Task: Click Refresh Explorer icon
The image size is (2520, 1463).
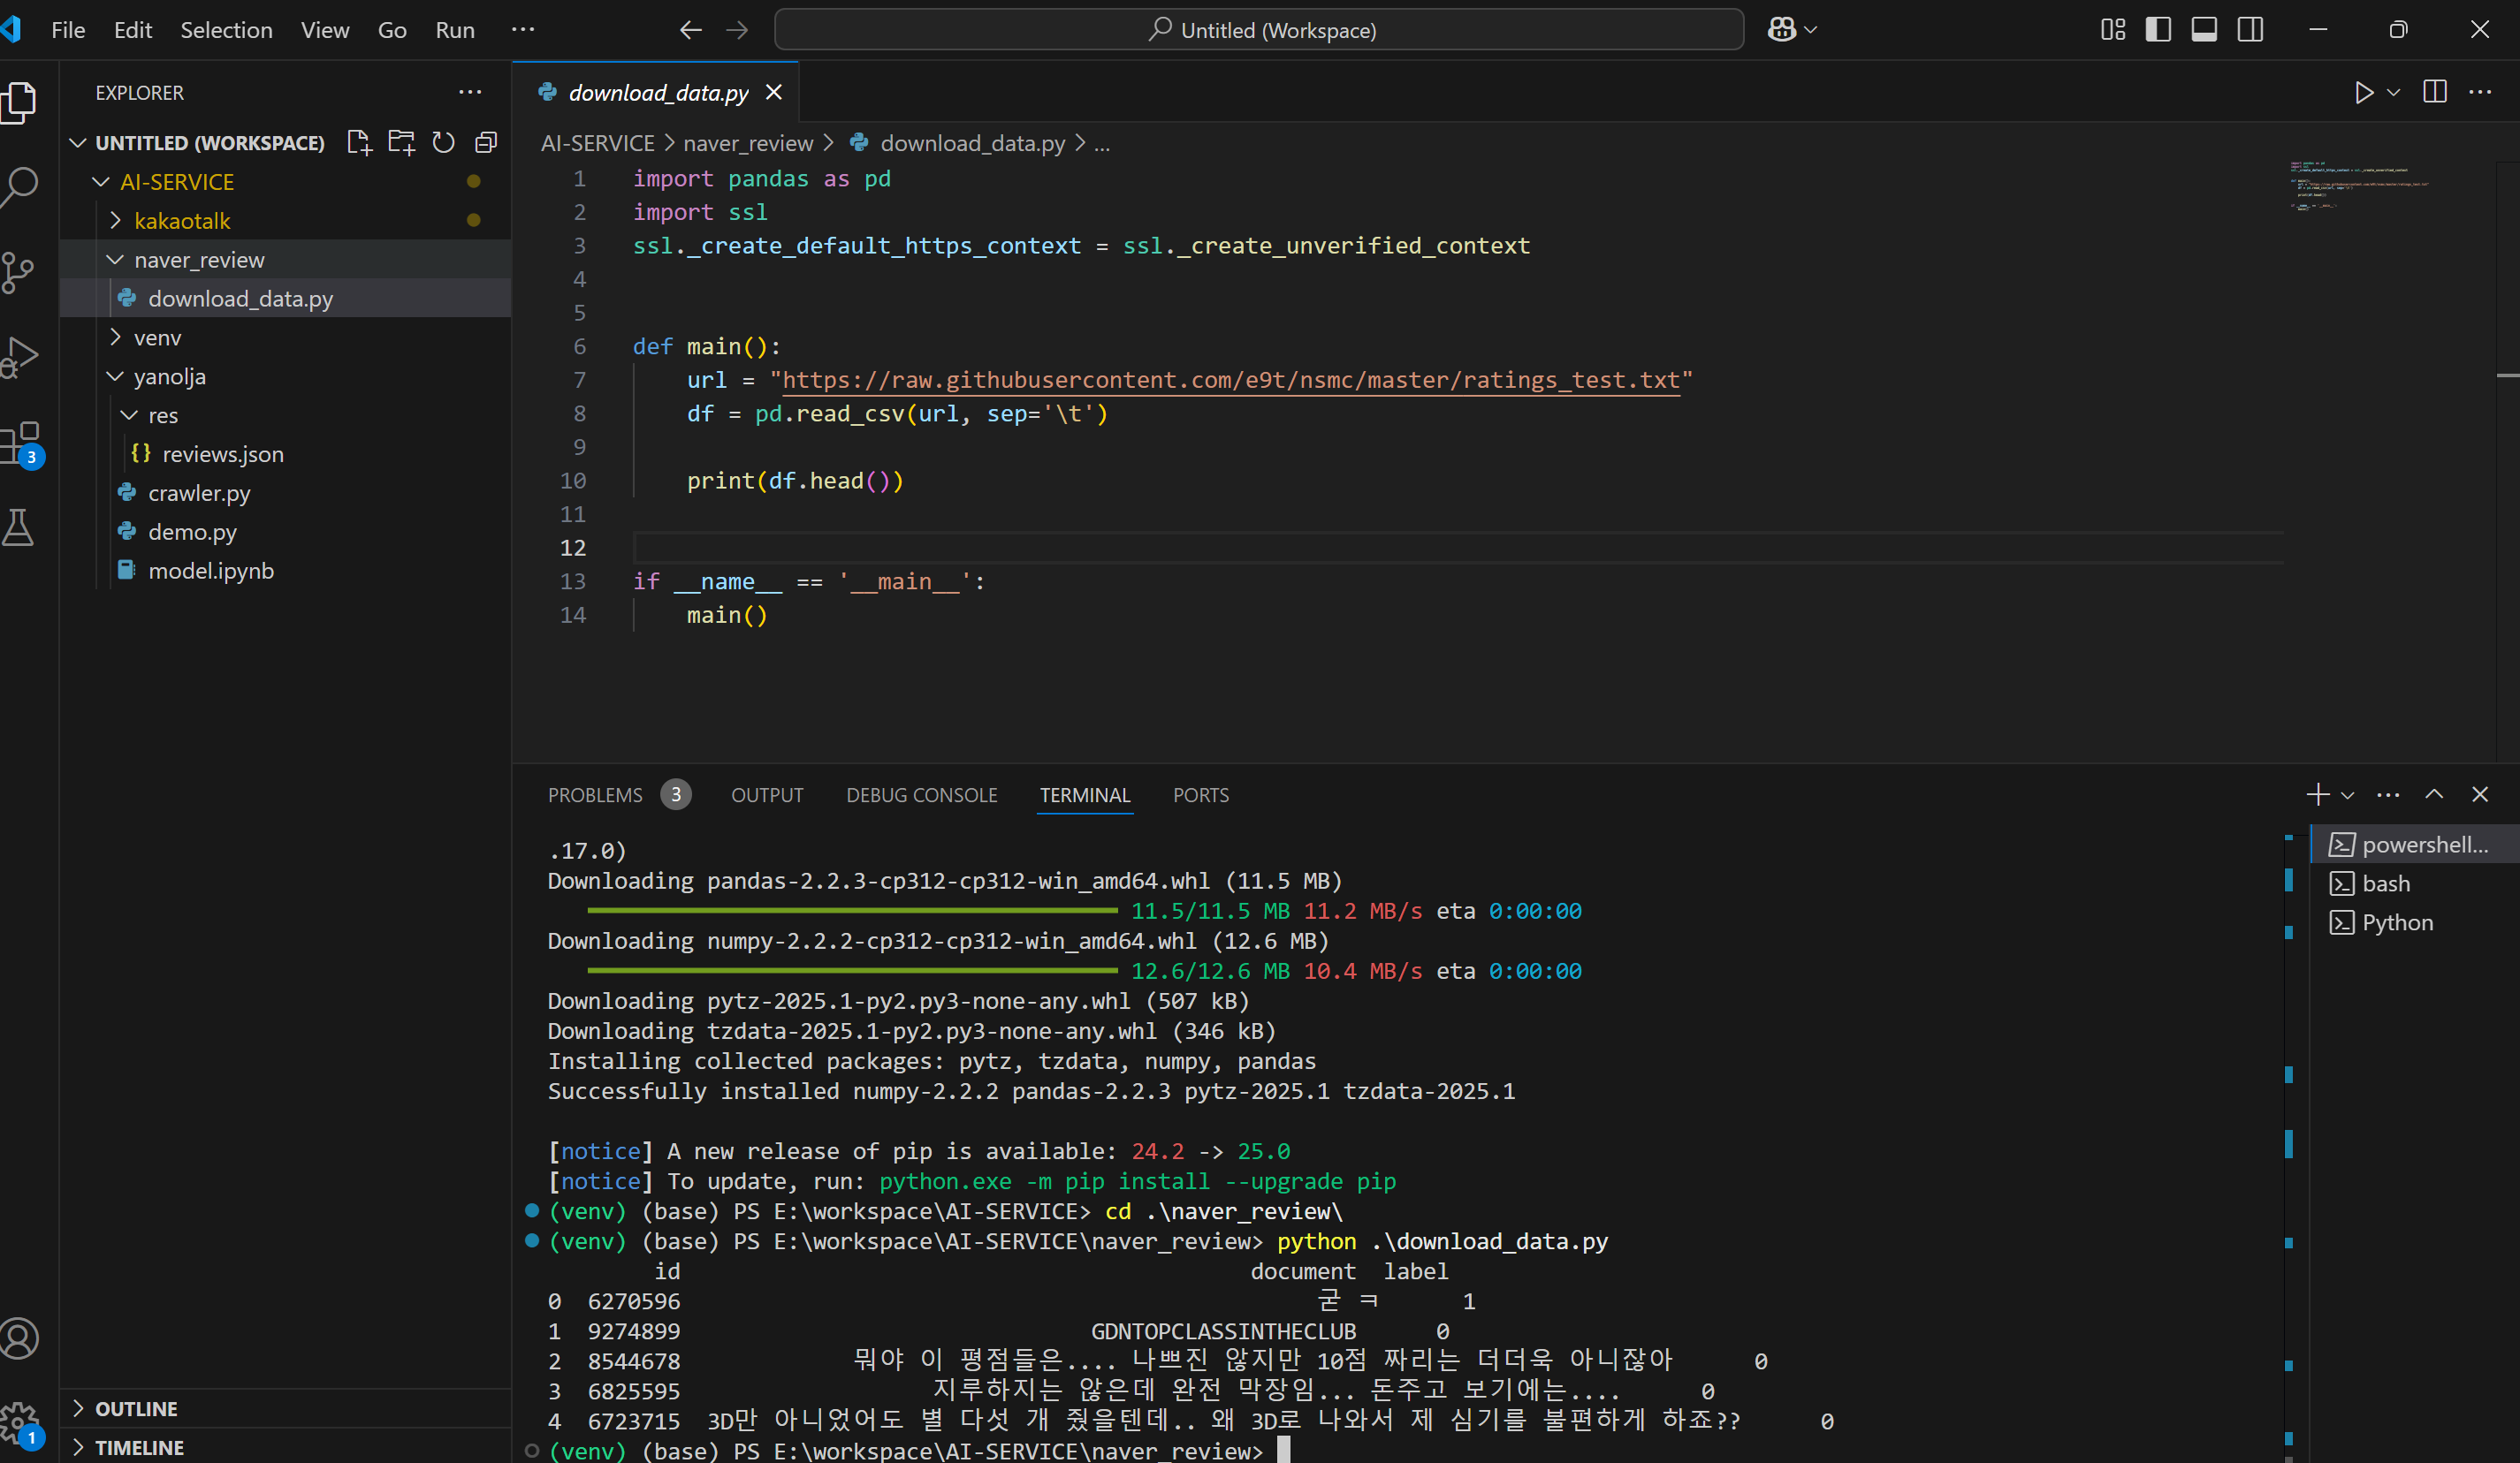Action: [x=443, y=143]
